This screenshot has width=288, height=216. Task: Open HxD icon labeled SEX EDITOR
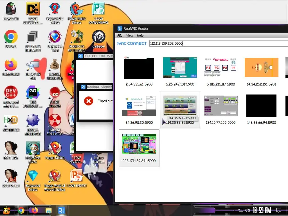pyautogui.click(x=11, y=120)
